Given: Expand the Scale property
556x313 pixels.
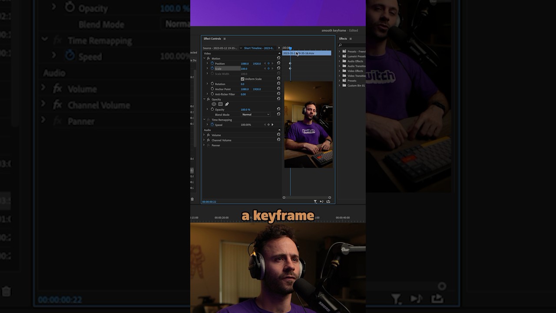Looking at the screenshot, I should click(x=207, y=68).
